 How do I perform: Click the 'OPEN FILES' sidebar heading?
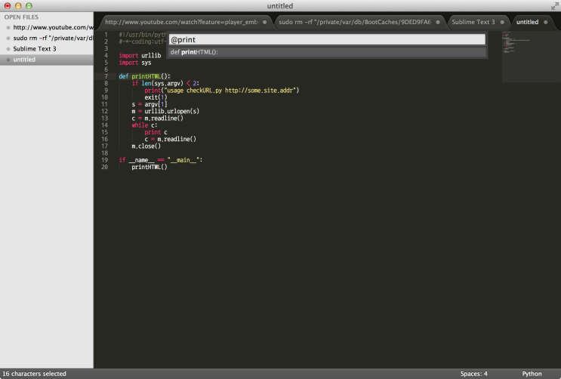pyautogui.click(x=21, y=17)
